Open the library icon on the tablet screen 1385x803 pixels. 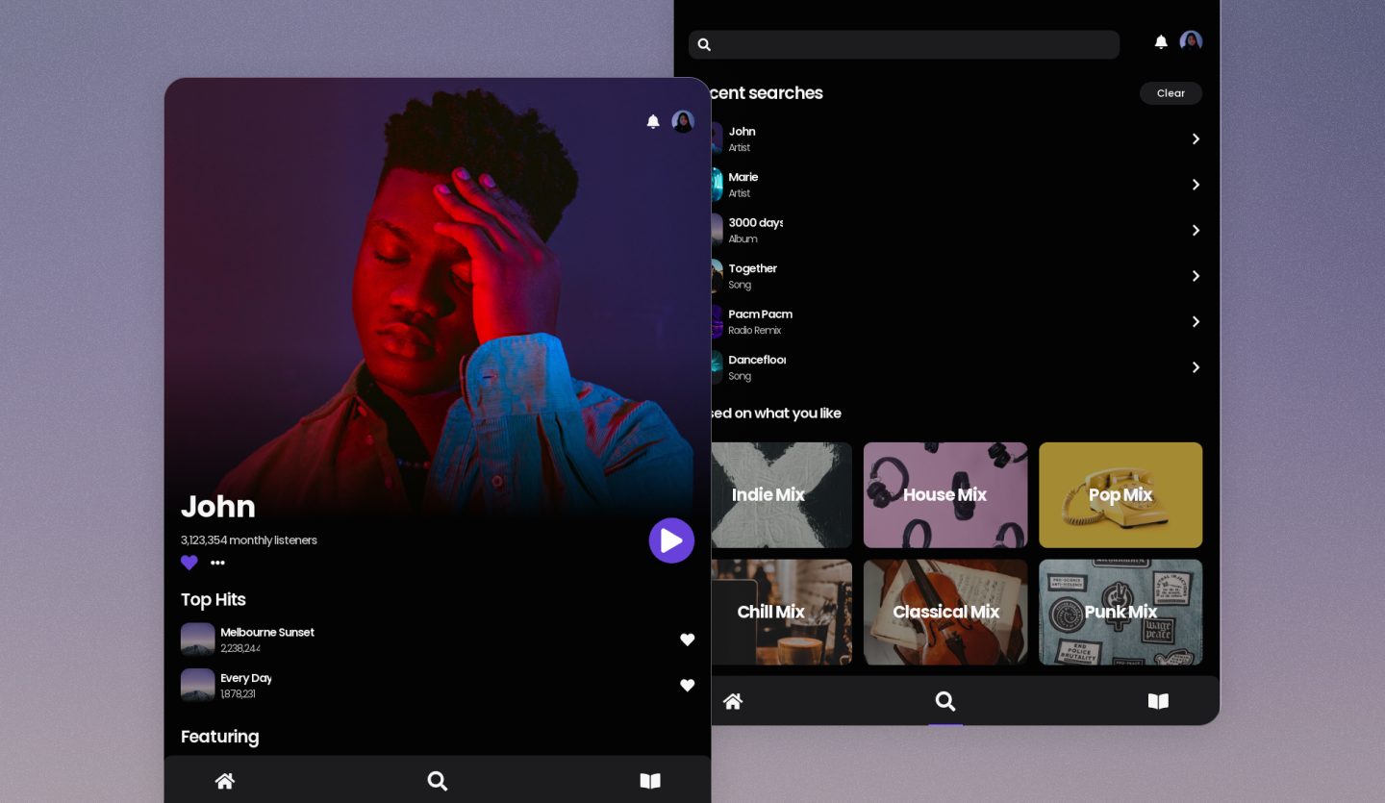click(1158, 701)
